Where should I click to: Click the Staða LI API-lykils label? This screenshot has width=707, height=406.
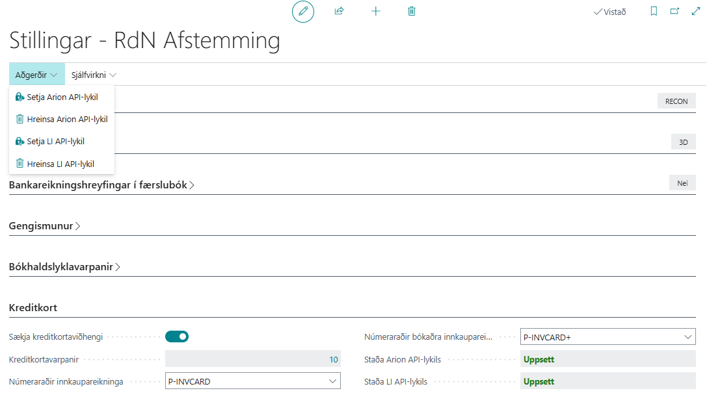[x=396, y=382]
